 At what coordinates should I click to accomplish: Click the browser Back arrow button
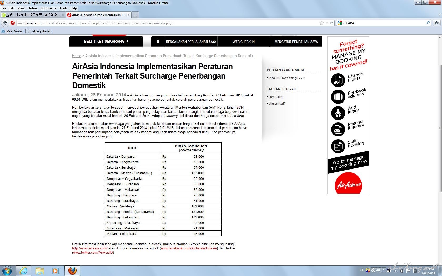(x=5, y=23)
